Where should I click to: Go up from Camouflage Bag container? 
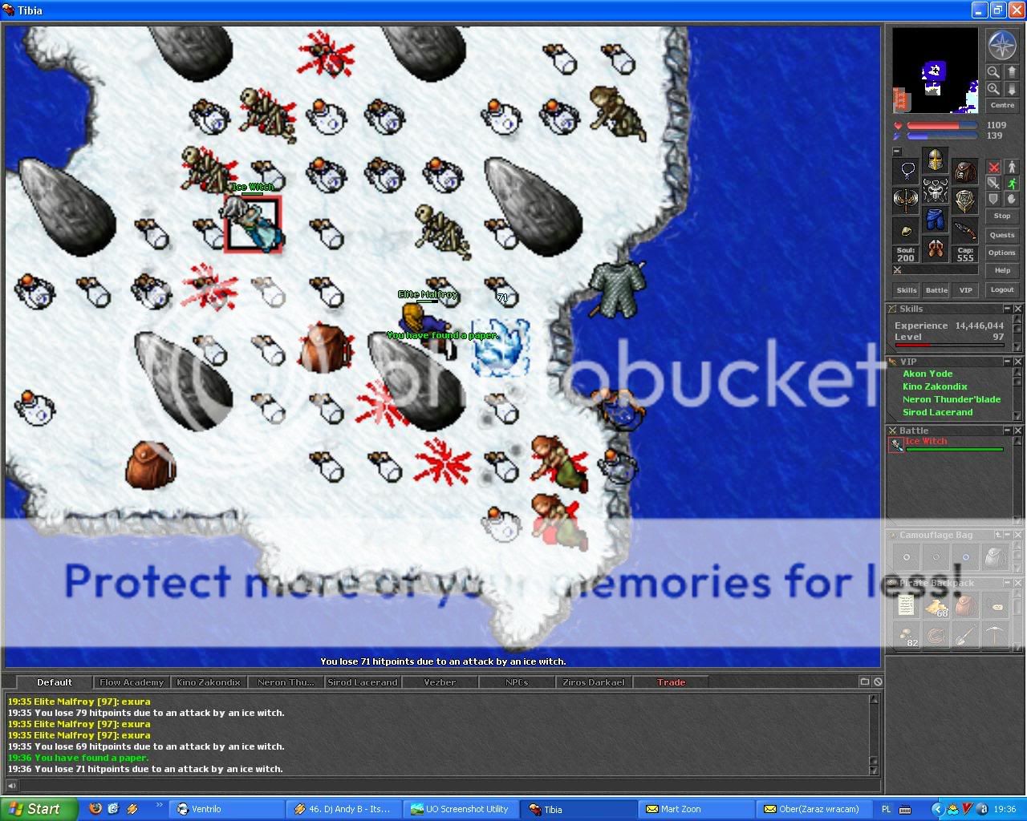[998, 535]
